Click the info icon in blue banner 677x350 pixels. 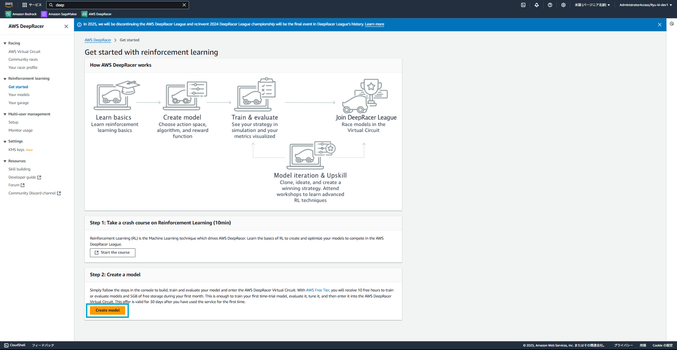(x=79, y=25)
